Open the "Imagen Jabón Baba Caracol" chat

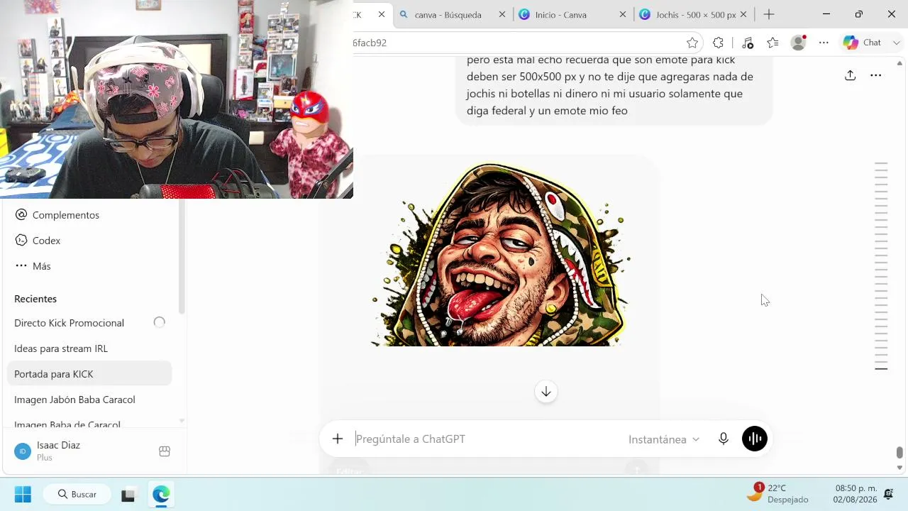coord(90,400)
